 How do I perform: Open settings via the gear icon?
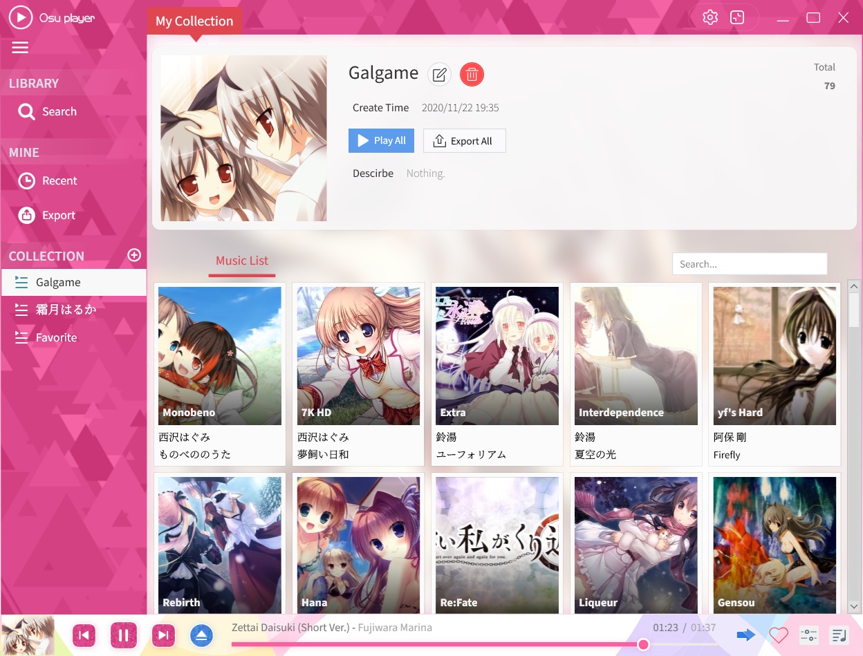(x=710, y=17)
